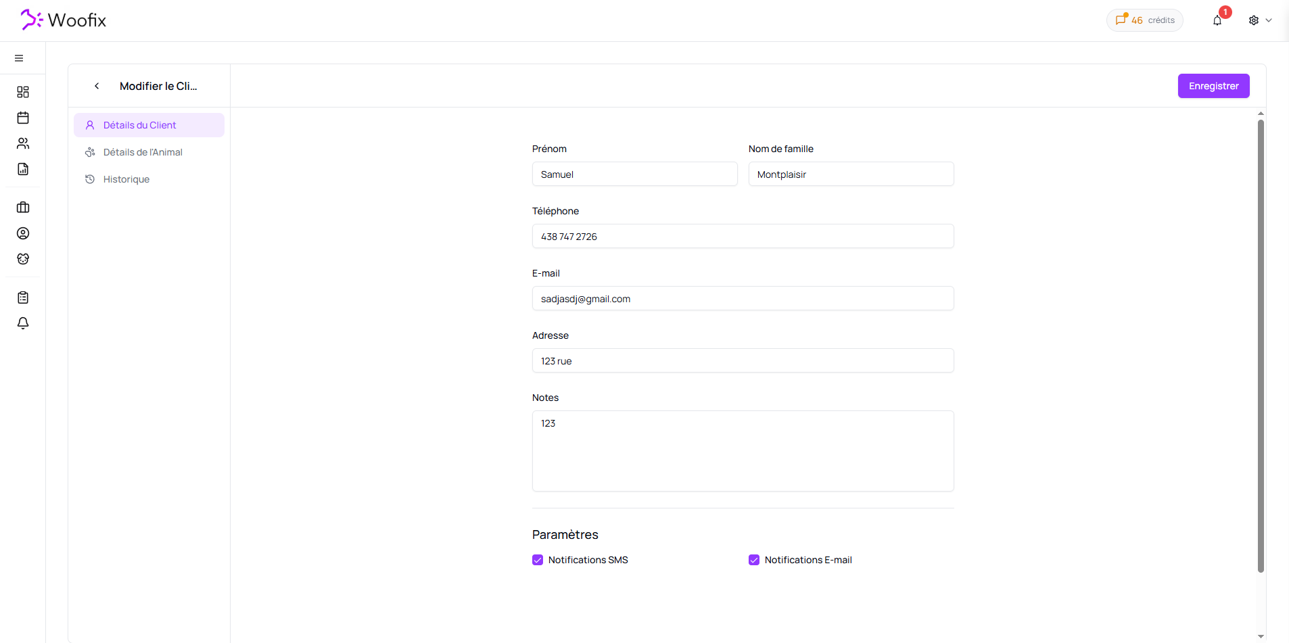
Task: Expand the settings gear dropdown
Action: (1259, 20)
